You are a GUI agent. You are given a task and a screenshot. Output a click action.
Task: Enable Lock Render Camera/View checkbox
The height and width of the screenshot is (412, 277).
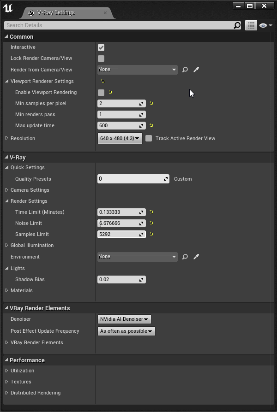pyautogui.click(x=101, y=59)
